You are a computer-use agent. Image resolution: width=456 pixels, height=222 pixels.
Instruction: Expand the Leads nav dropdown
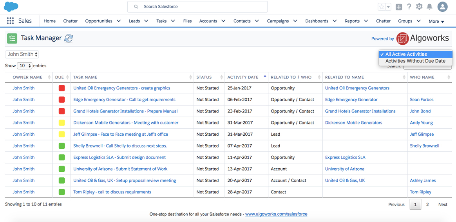146,21
